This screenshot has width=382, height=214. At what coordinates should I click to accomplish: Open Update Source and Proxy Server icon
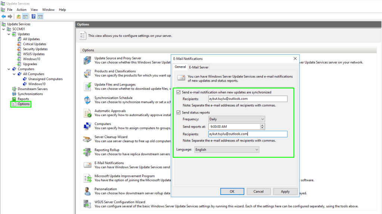point(87,60)
